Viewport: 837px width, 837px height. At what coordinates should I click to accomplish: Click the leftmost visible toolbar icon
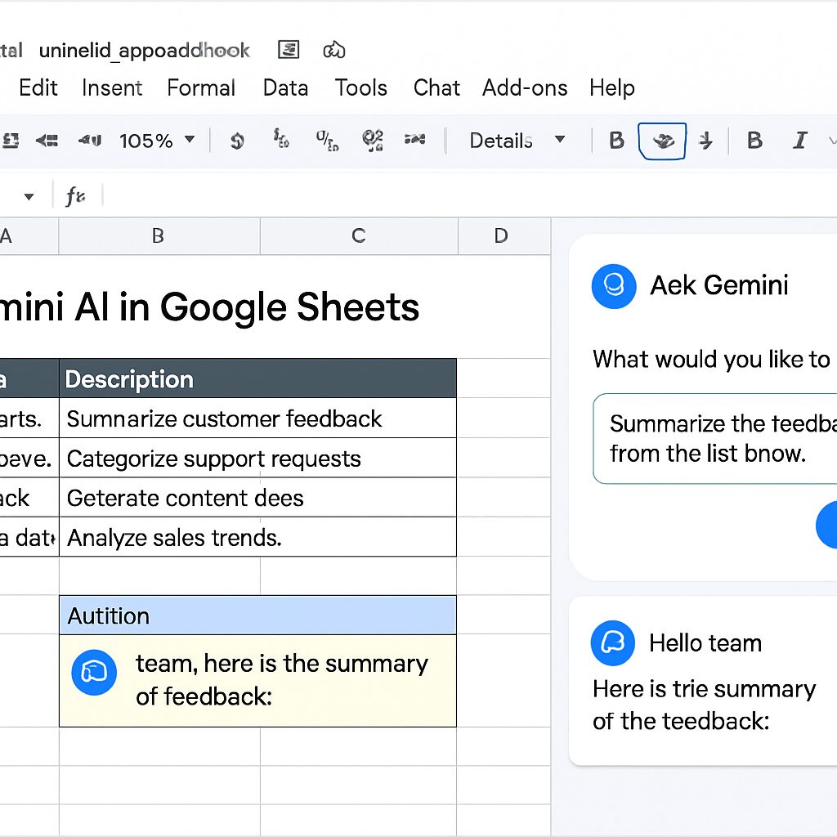click(11, 141)
